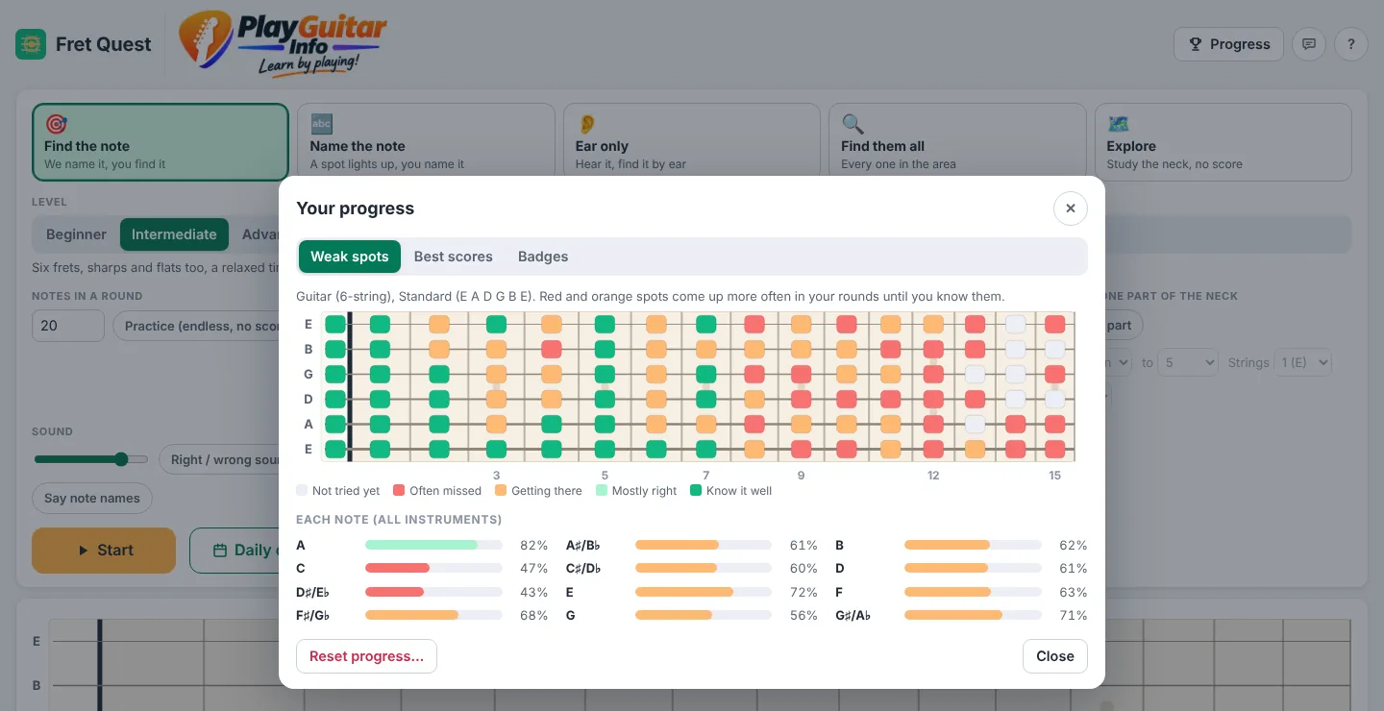
Task: Switch to the Badges tab
Action: 543,257
